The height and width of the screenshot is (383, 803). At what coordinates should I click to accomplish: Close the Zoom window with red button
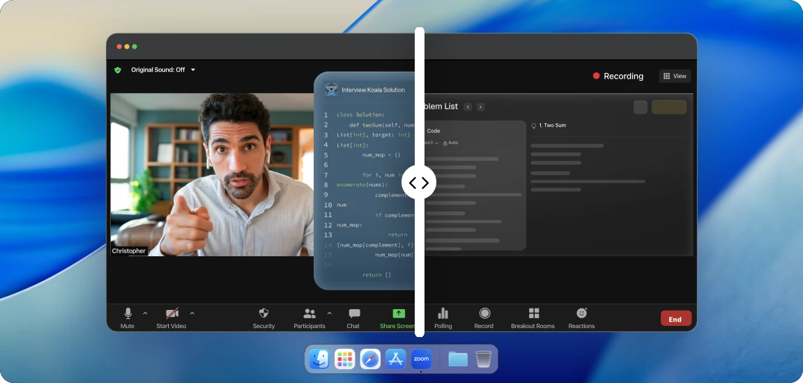click(119, 47)
